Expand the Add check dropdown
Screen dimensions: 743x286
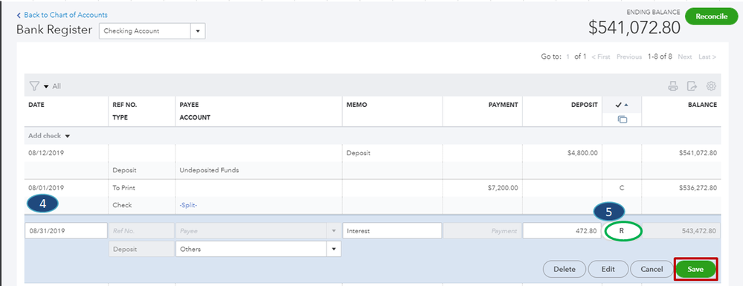click(x=67, y=136)
